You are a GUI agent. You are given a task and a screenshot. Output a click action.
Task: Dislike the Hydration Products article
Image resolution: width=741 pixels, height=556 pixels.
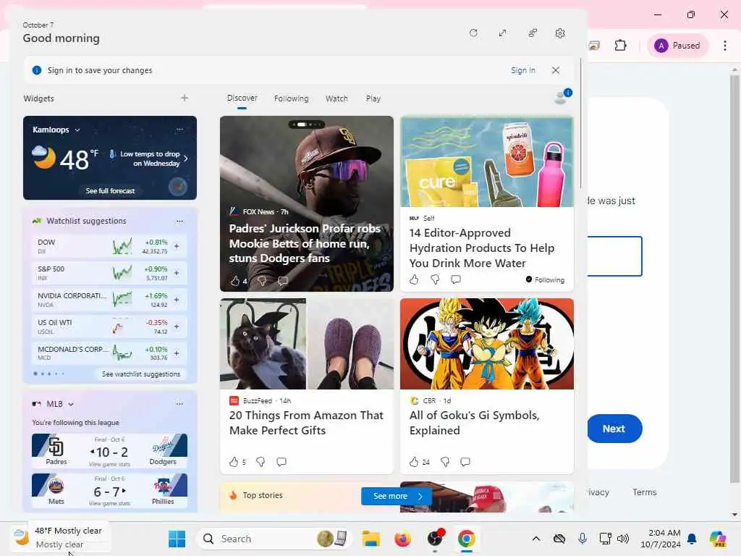[435, 279]
